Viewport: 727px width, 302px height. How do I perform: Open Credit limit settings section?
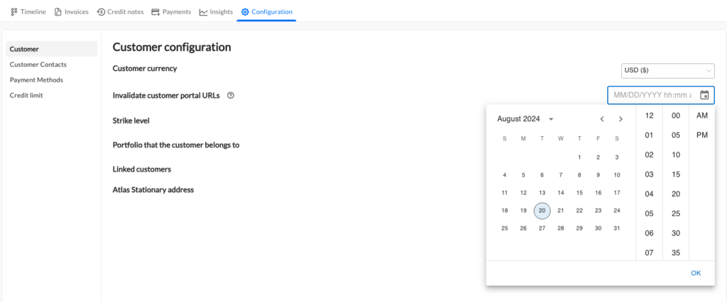pyautogui.click(x=26, y=95)
